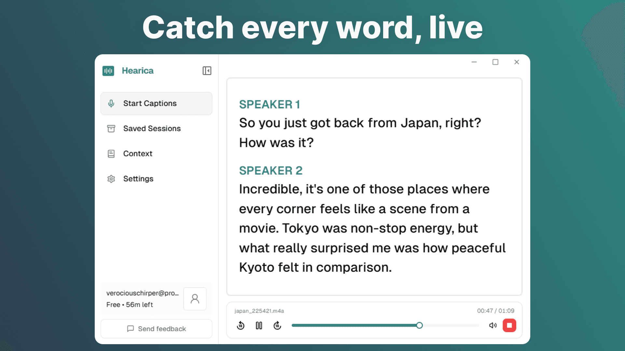625x351 pixels.
Task: Select the SPEAKER 2 label in the transcript
Action: pos(271,170)
